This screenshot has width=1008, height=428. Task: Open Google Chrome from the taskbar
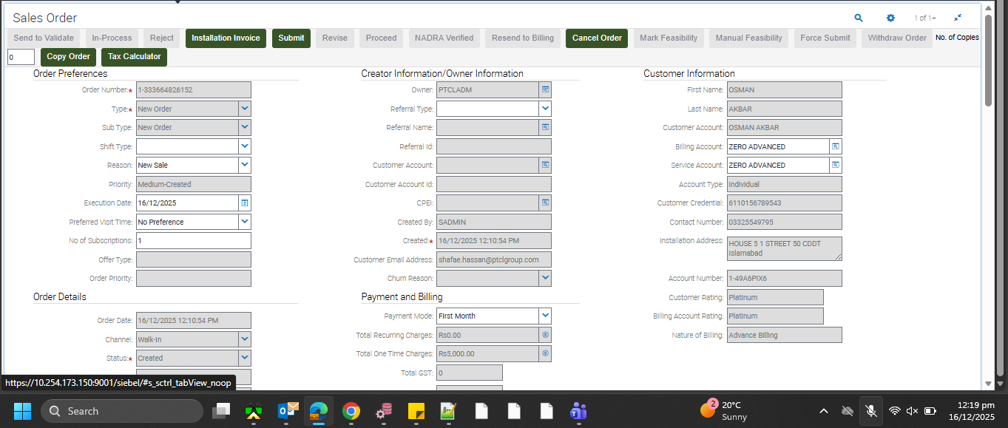pos(351,411)
